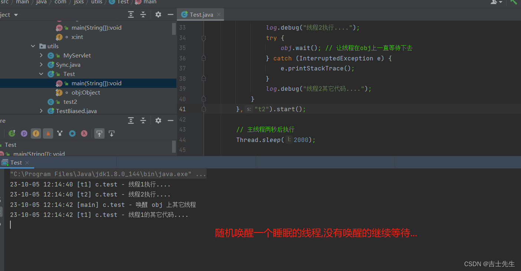The image size is (521, 271).
Task: Toggle Show Inherited in Structure toolbar
Action: 12,133
